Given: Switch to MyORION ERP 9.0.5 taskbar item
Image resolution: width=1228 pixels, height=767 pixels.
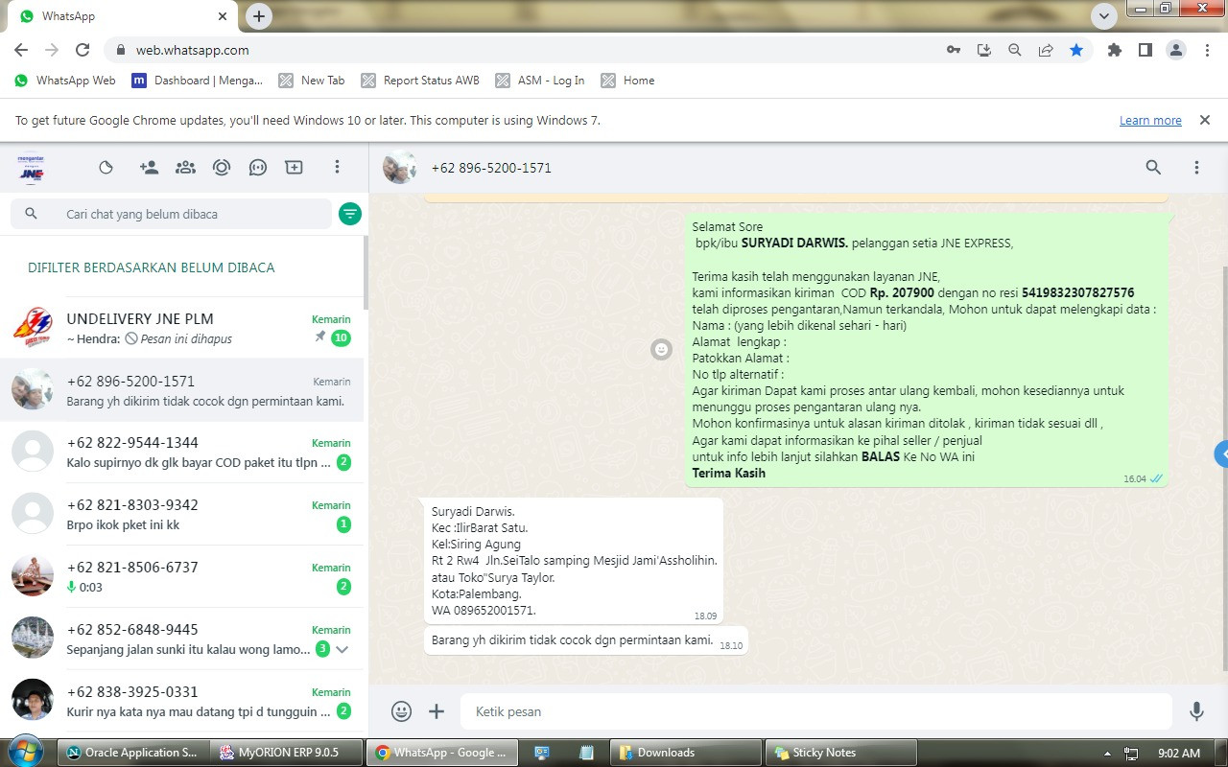Looking at the screenshot, I should pos(288,753).
